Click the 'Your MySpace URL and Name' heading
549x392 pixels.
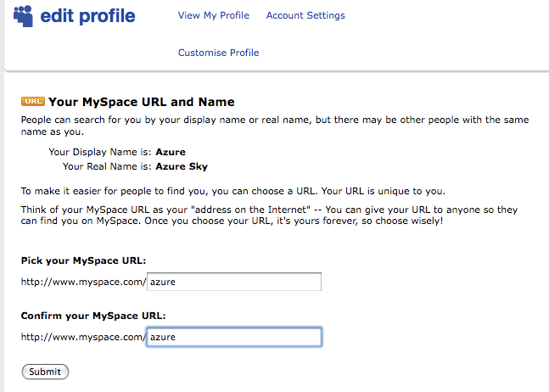click(x=142, y=102)
